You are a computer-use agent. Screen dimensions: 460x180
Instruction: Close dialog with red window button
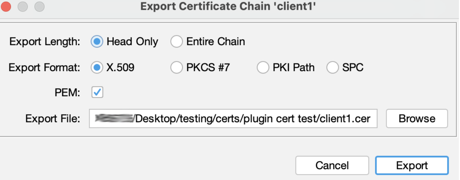[x=6, y=6]
